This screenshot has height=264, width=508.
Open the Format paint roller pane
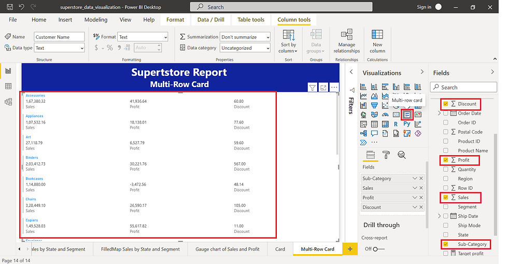[x=386, y=155]
